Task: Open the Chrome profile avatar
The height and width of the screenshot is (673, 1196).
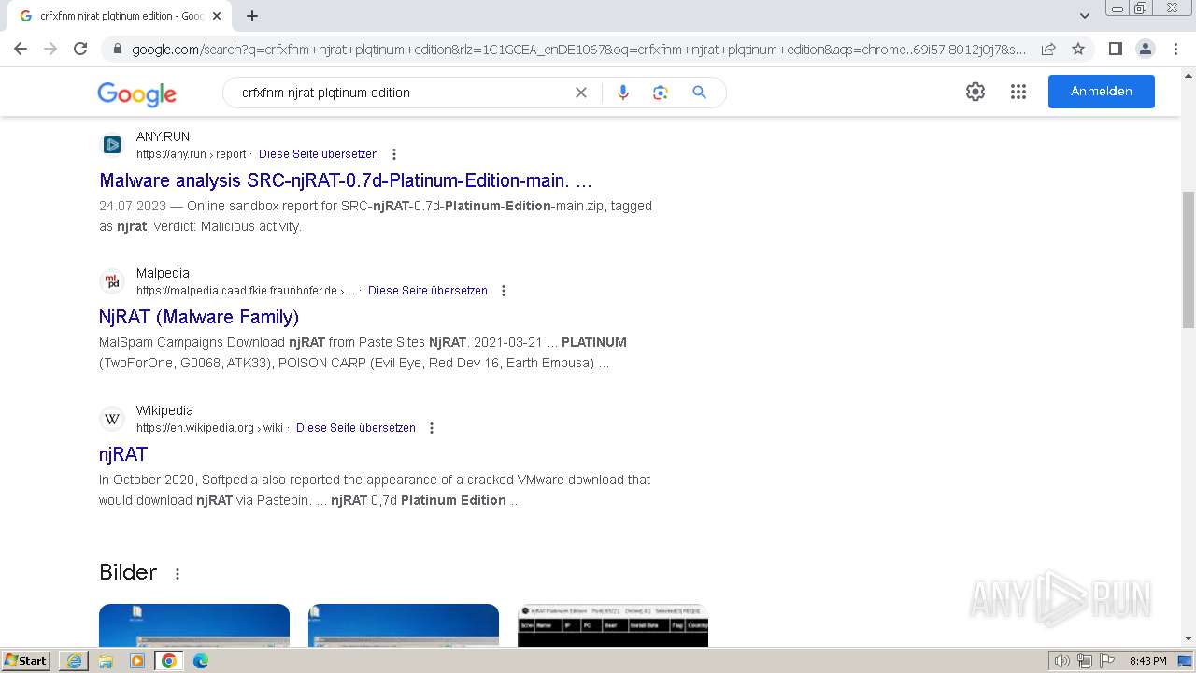Action: (1145, 49)
